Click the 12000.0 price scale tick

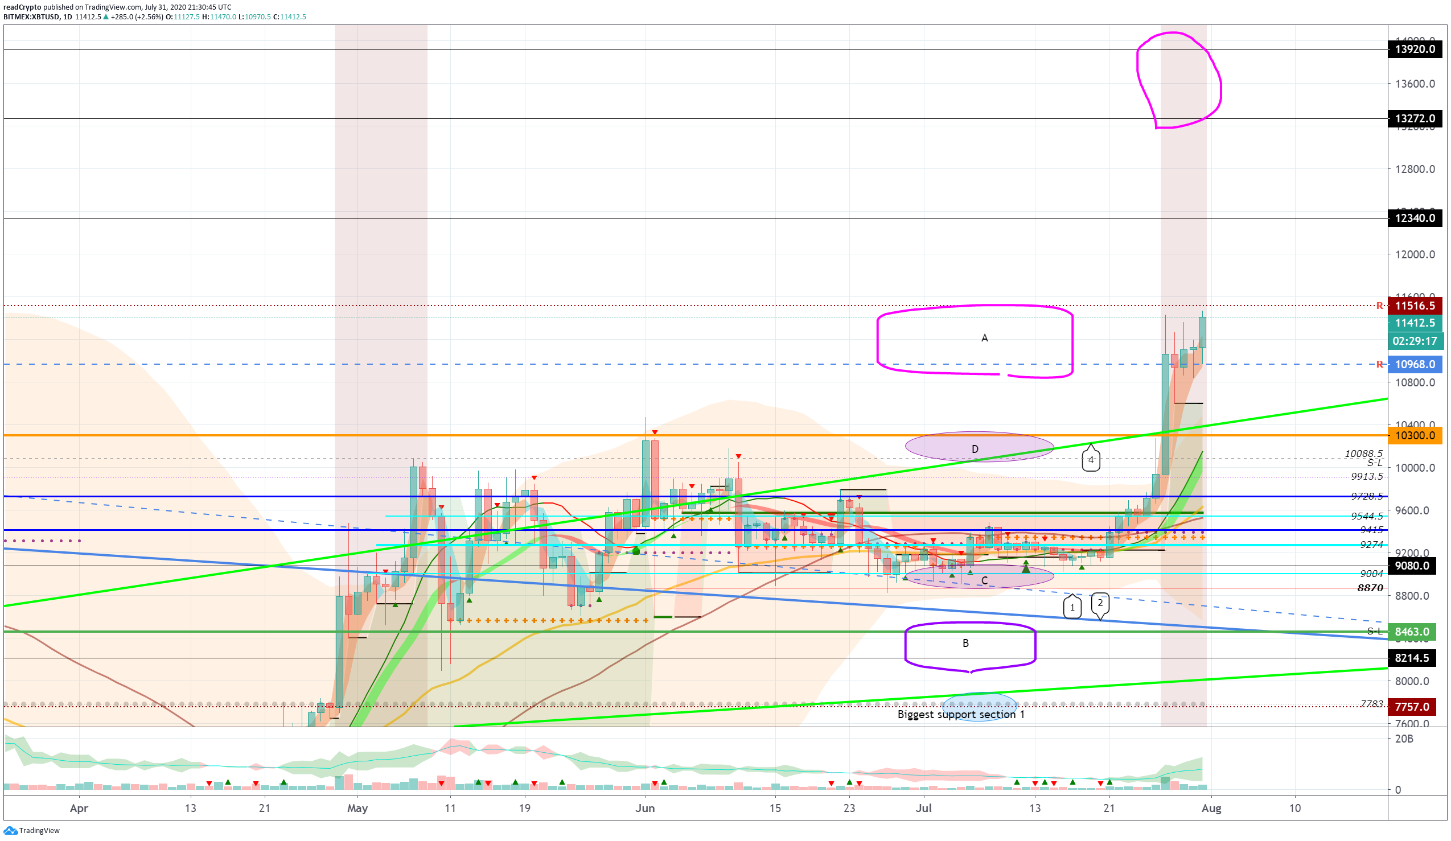pos(1415,254)
